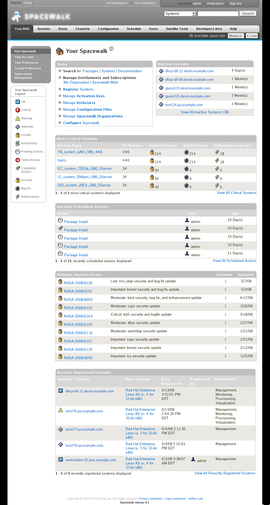Image resolution: width=270 pixels, height=505 pixels.
Task: Open test278.qa.example.com system link
Action: [84, 445]
